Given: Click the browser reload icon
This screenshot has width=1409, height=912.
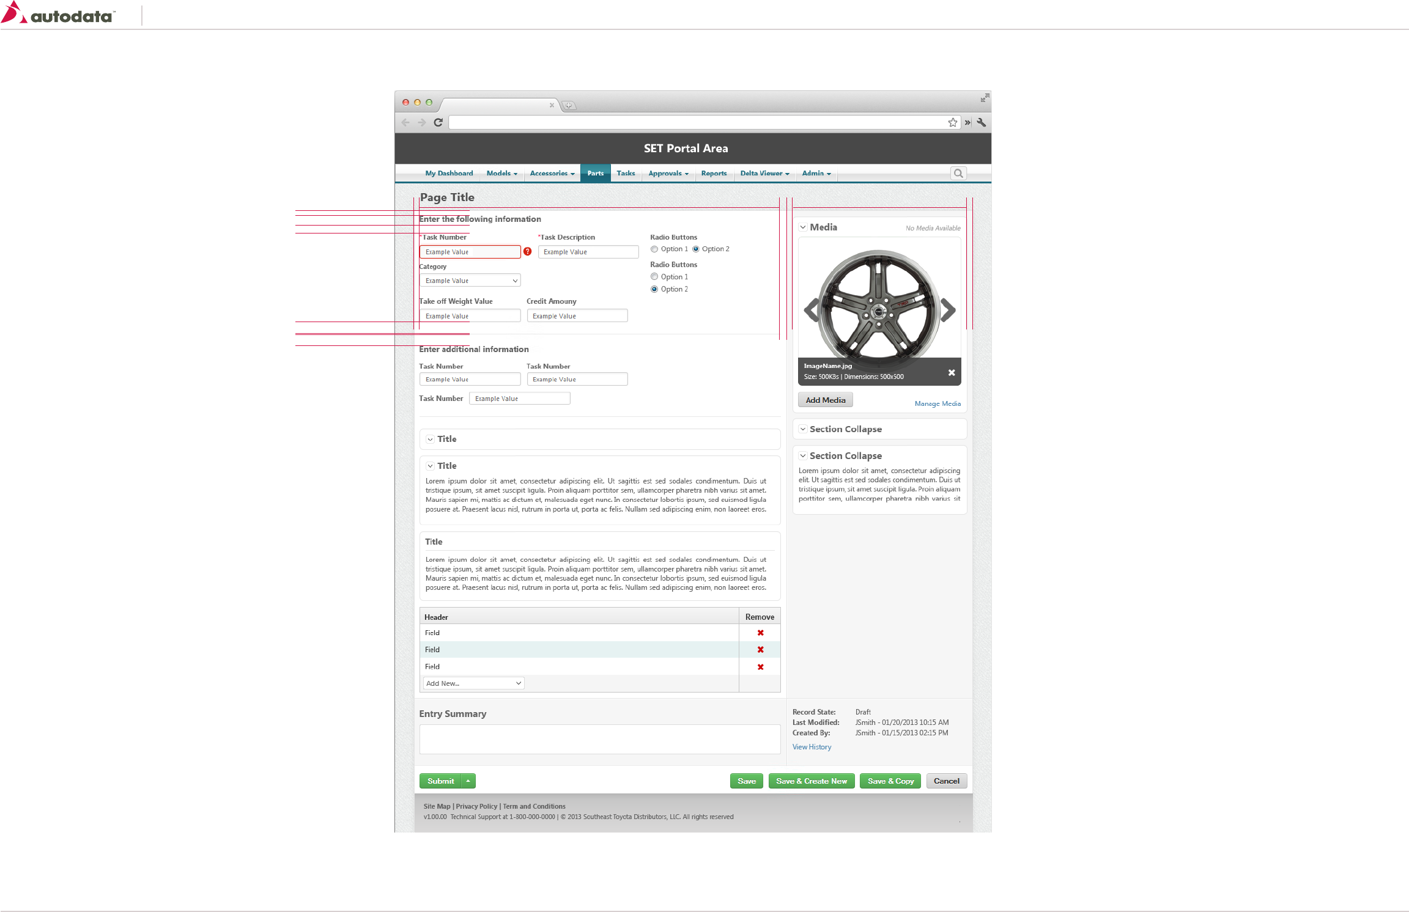Looking at the screenshot, I should (x=438, y=122).
